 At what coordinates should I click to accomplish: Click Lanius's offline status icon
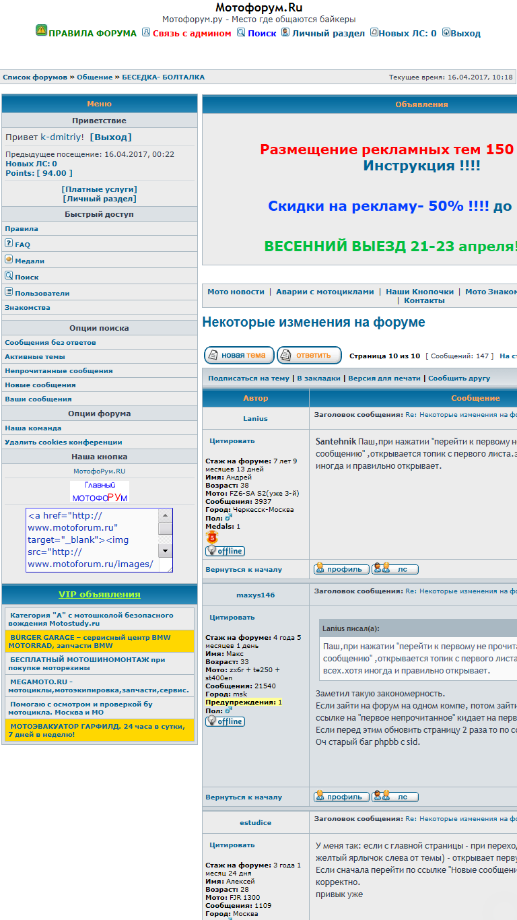coord(225,551)
